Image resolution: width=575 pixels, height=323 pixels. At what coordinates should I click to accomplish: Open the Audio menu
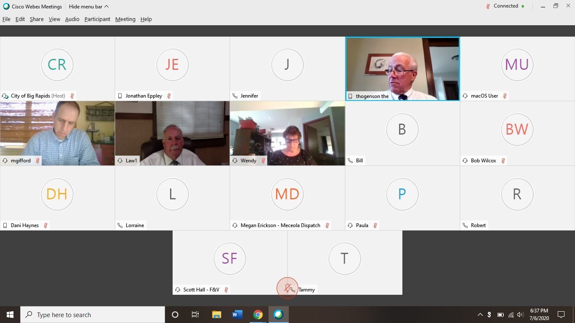pos(72,19)
